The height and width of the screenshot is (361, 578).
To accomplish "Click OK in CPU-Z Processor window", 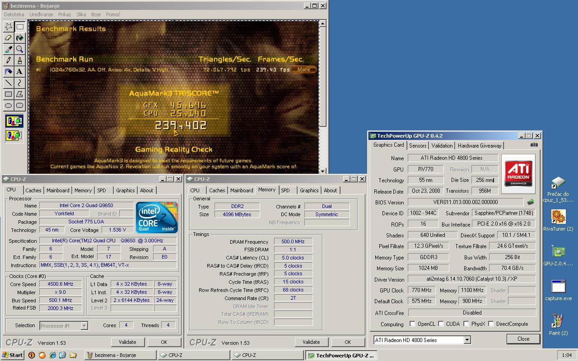I will click(164, 342).
